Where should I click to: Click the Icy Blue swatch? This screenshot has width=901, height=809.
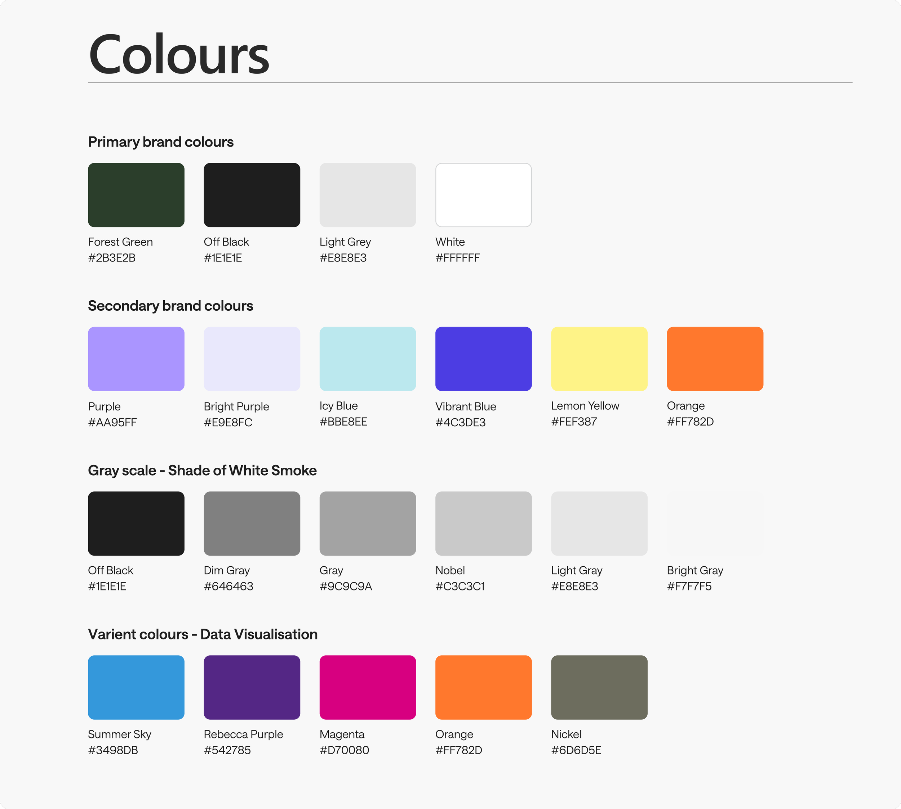click(368, 359)
